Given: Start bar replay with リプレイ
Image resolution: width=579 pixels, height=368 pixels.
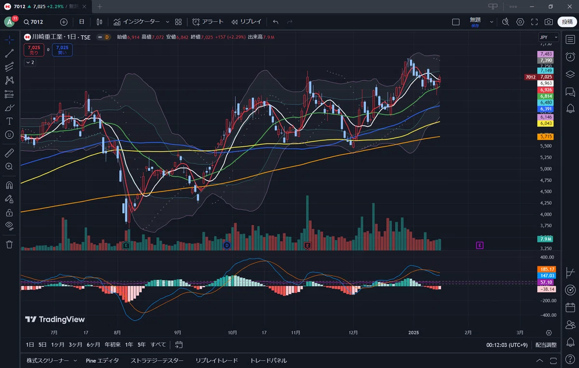Looking at the screenshot, I should tap(246, 22).
